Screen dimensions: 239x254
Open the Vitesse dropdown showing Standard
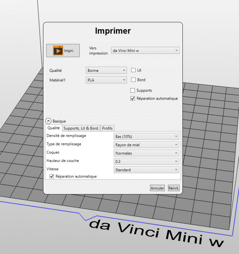coord(146,170)
